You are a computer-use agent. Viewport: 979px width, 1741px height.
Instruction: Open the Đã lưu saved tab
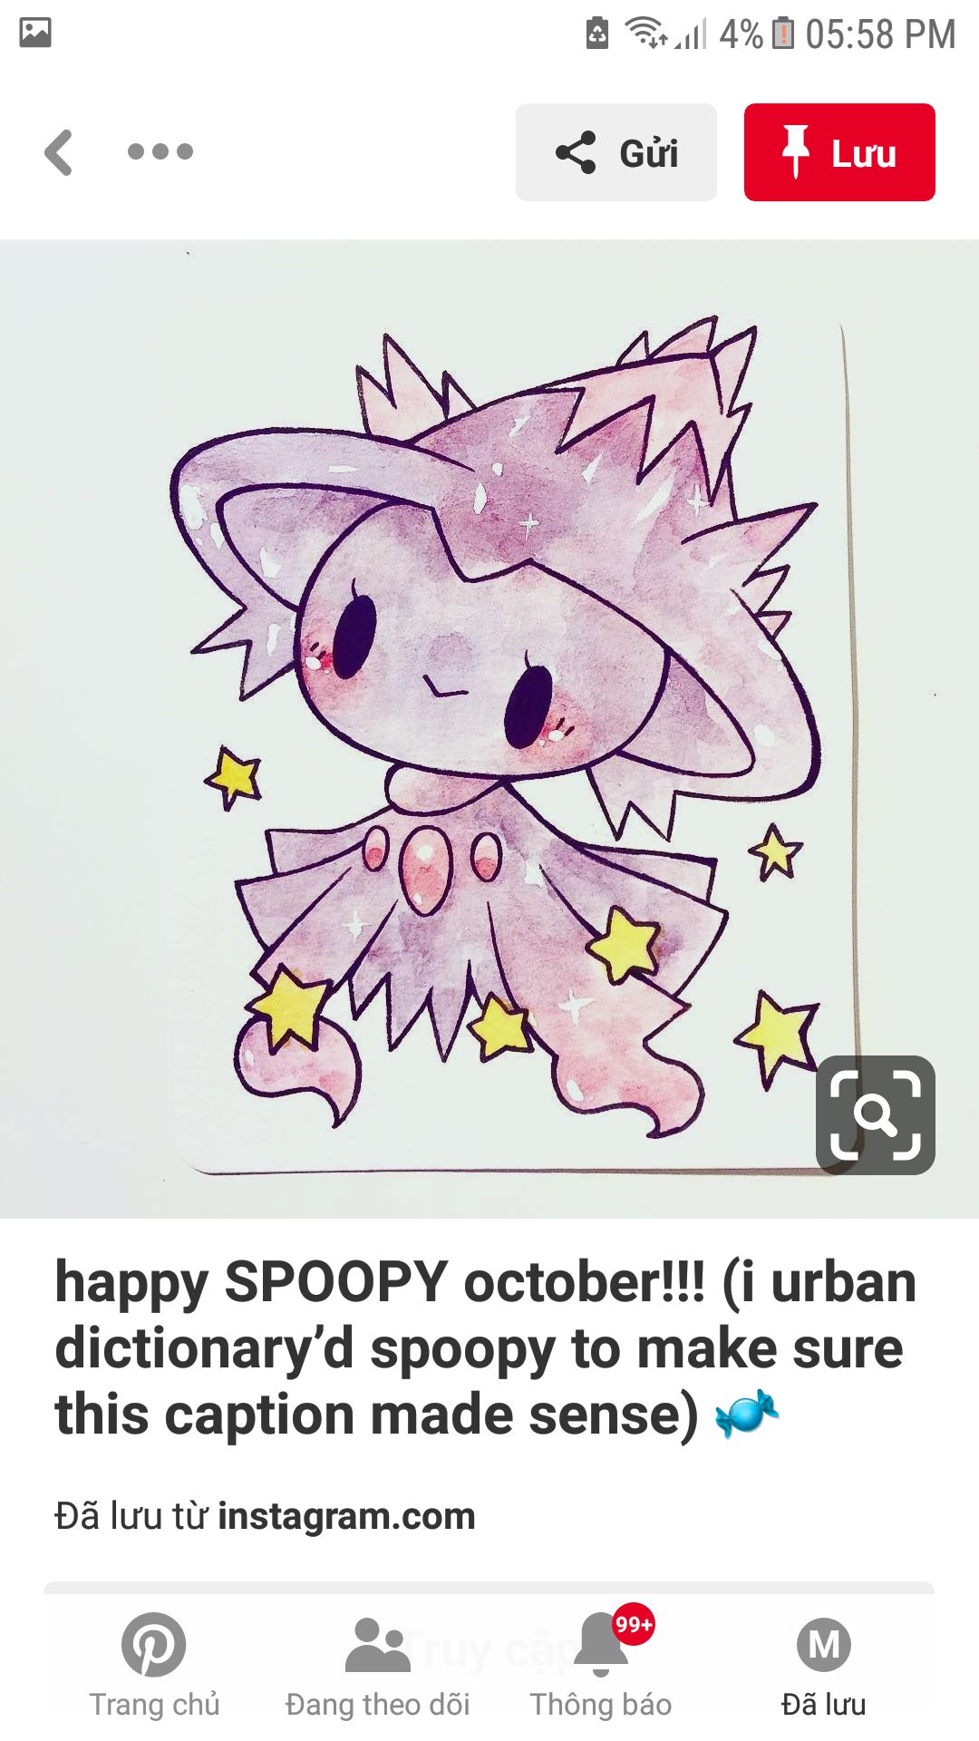click(824, 1667)
